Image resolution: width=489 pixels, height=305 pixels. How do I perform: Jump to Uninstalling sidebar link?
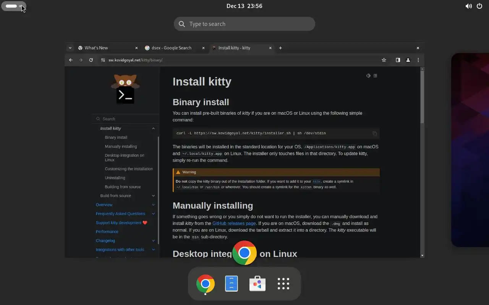coord(115,178)
